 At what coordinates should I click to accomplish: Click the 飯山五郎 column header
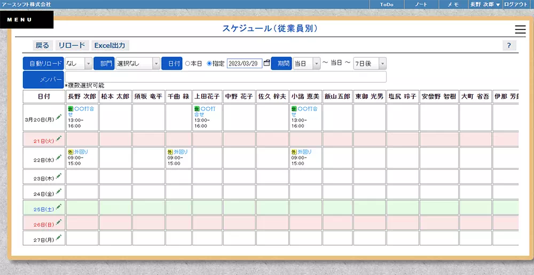point(337,97)
